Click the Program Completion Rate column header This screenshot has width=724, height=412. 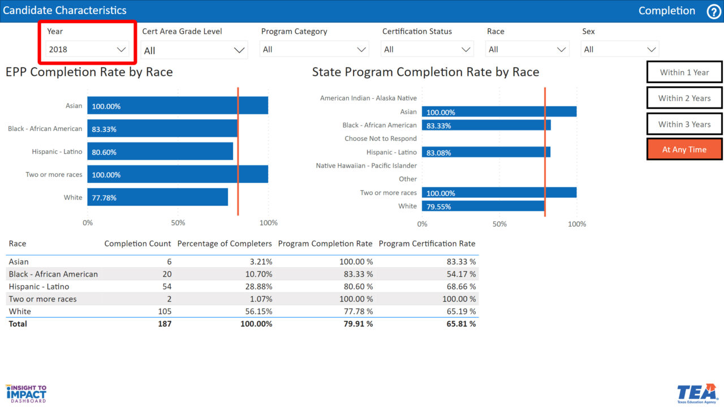(x=325, y=244)
